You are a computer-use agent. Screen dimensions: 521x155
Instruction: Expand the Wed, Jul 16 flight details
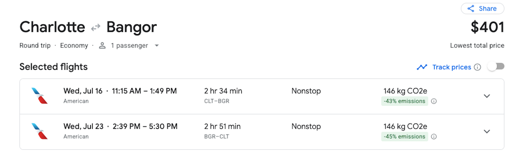point(487,96)
